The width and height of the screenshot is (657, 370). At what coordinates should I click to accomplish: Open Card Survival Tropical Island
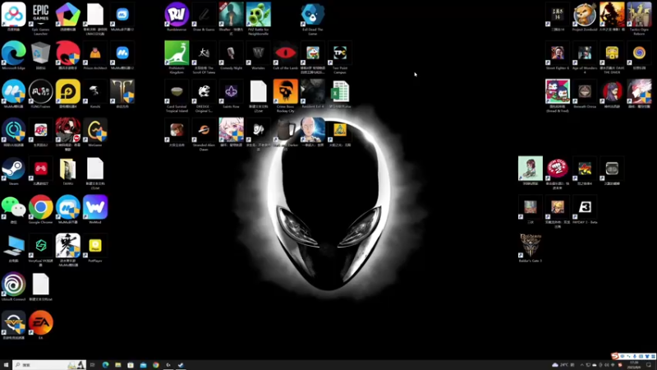[x=177, y=96]
